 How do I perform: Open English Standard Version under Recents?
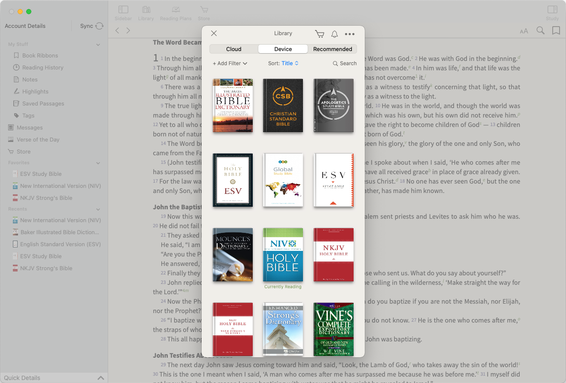pyautogui.click(x=61, y=244)
